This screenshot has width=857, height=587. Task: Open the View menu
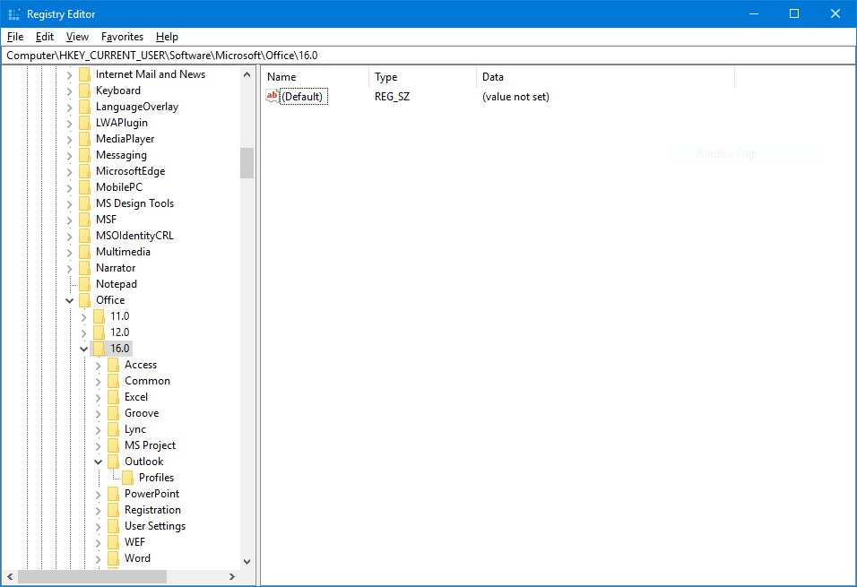[x=77, y=37]
